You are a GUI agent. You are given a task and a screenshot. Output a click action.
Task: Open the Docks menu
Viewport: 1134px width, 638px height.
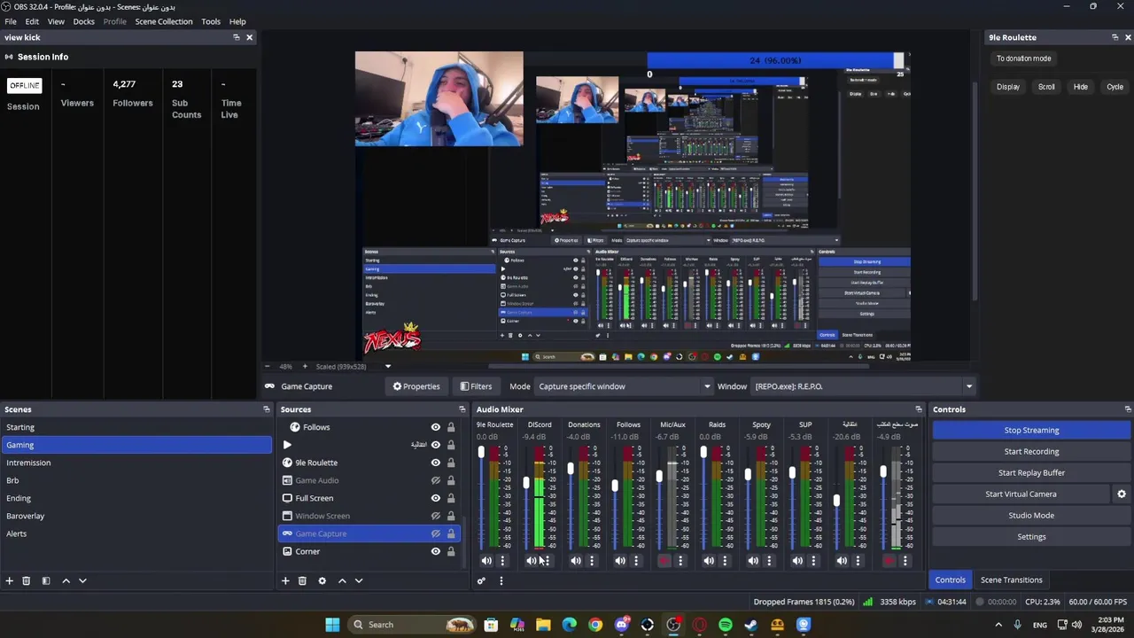click(x=83, y=21)
